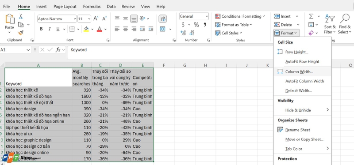
Task: Open the File tab
Action: 6,7
